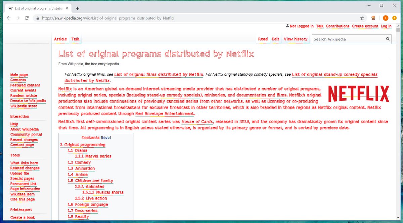Image resolution: width=403 pixels, height=223 pixels.
Task: Click the Log in link
Action: pyautogui.click(x=386, y=26)
